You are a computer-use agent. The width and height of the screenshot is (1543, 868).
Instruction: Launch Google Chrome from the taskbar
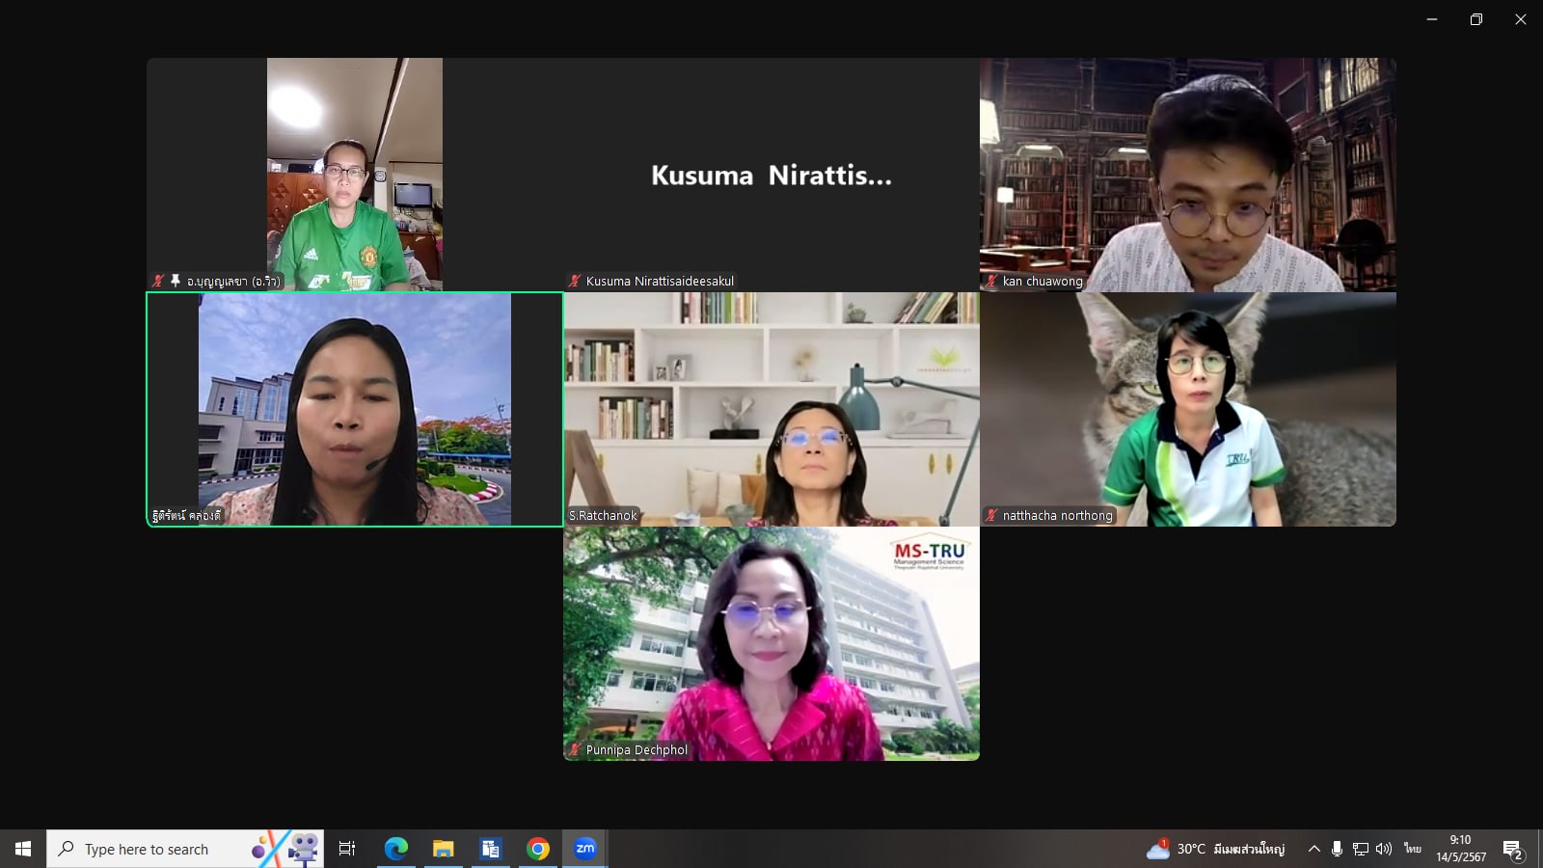tap(538, 849)
